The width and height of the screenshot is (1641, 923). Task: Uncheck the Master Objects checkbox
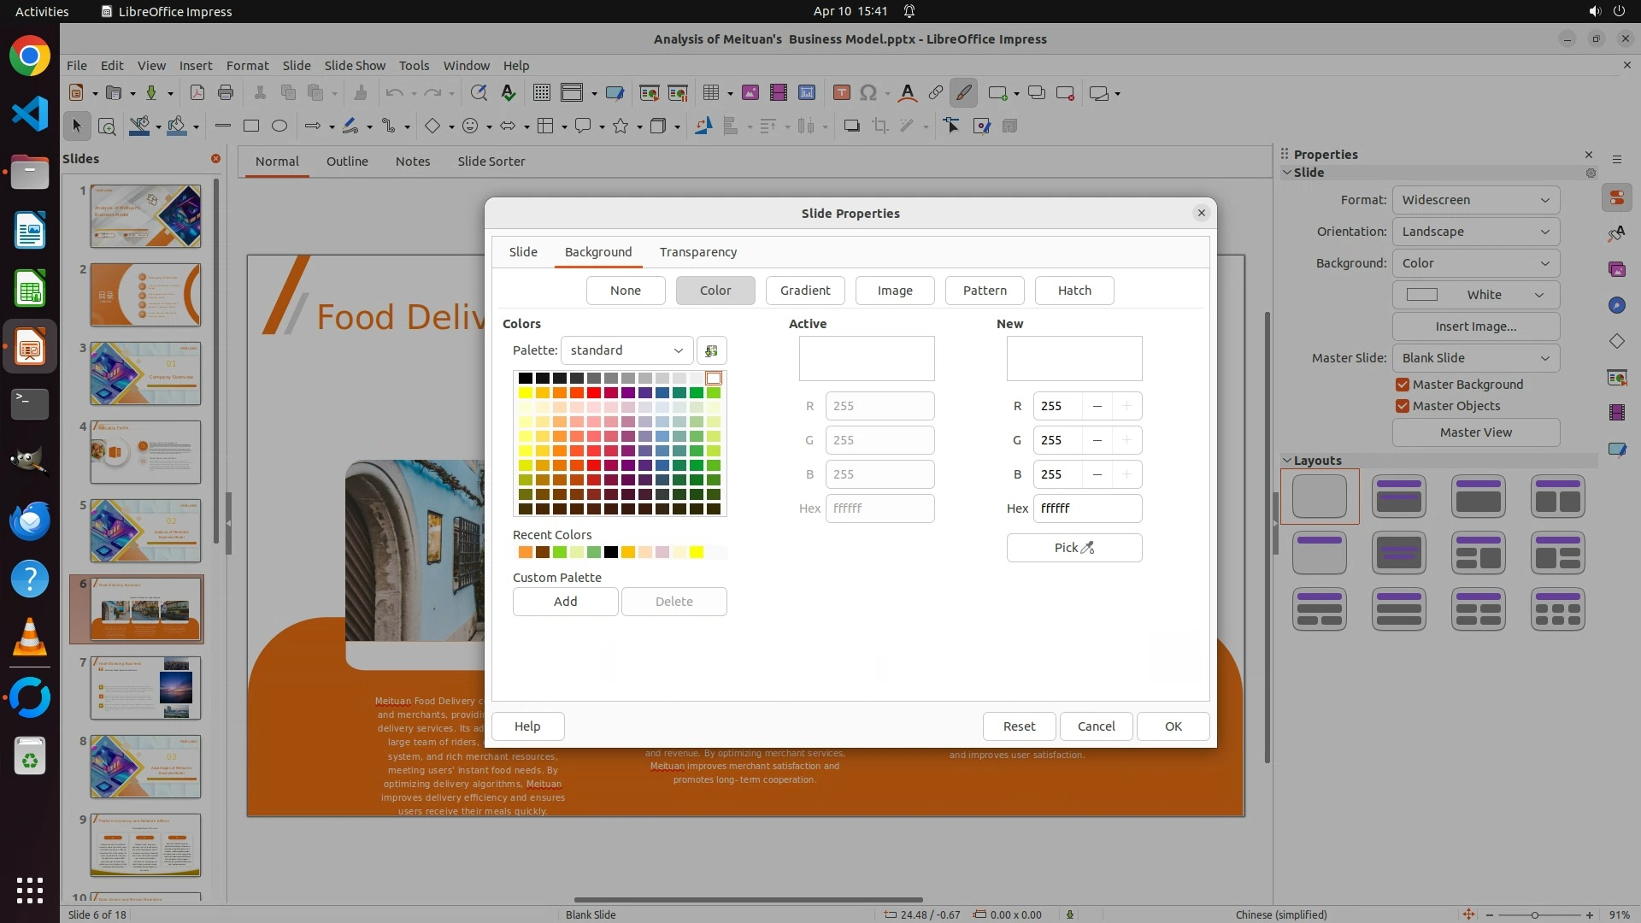coord(1403,406)
